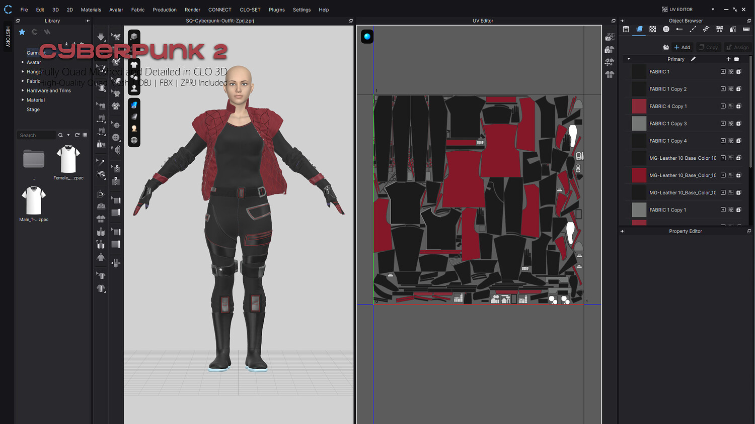Open the Render menu
This screenshot has height=424, width=755.
click(x=192, y=10)
